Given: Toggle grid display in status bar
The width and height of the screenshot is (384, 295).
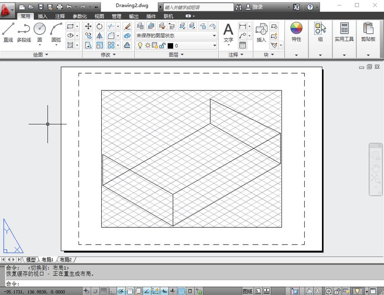Looking at the screenshot, I should click(104, 291).
